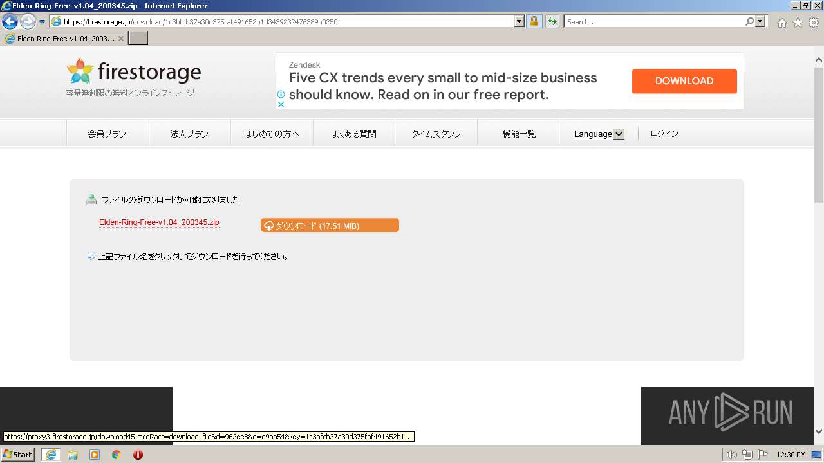Open the 会員プラン menu item
Screen dimensions: 824x463
click(x=108, y=134)
